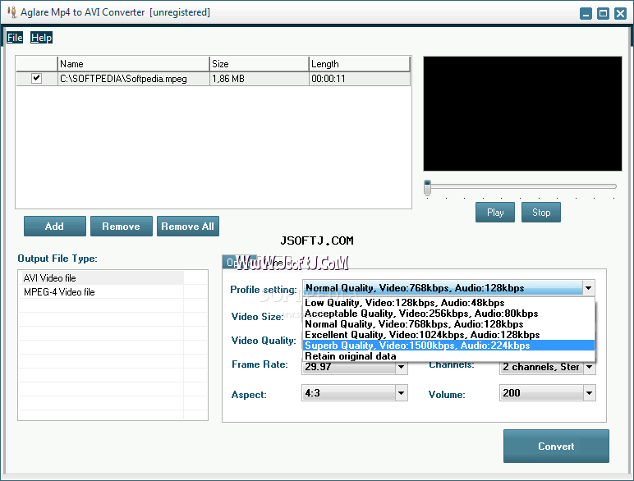Choose Superb Quality 1500kbps profile option
The image size is (634, 481).
click(x=417, y=346)
